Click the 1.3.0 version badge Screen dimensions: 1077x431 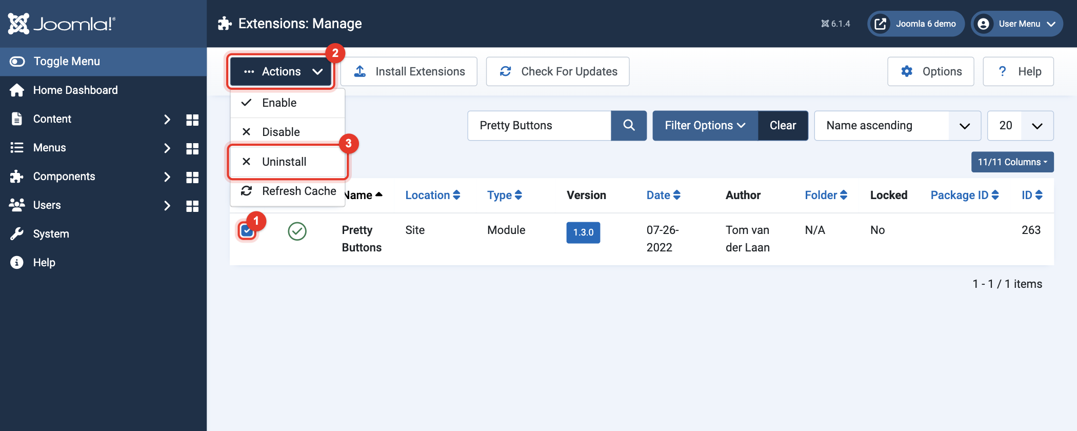pos(583,232)
